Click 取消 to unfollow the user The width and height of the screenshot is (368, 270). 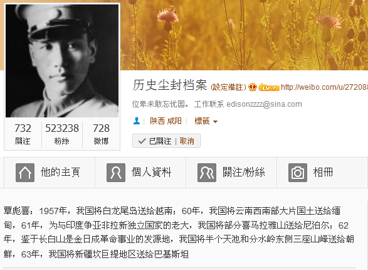coord(187,141)
